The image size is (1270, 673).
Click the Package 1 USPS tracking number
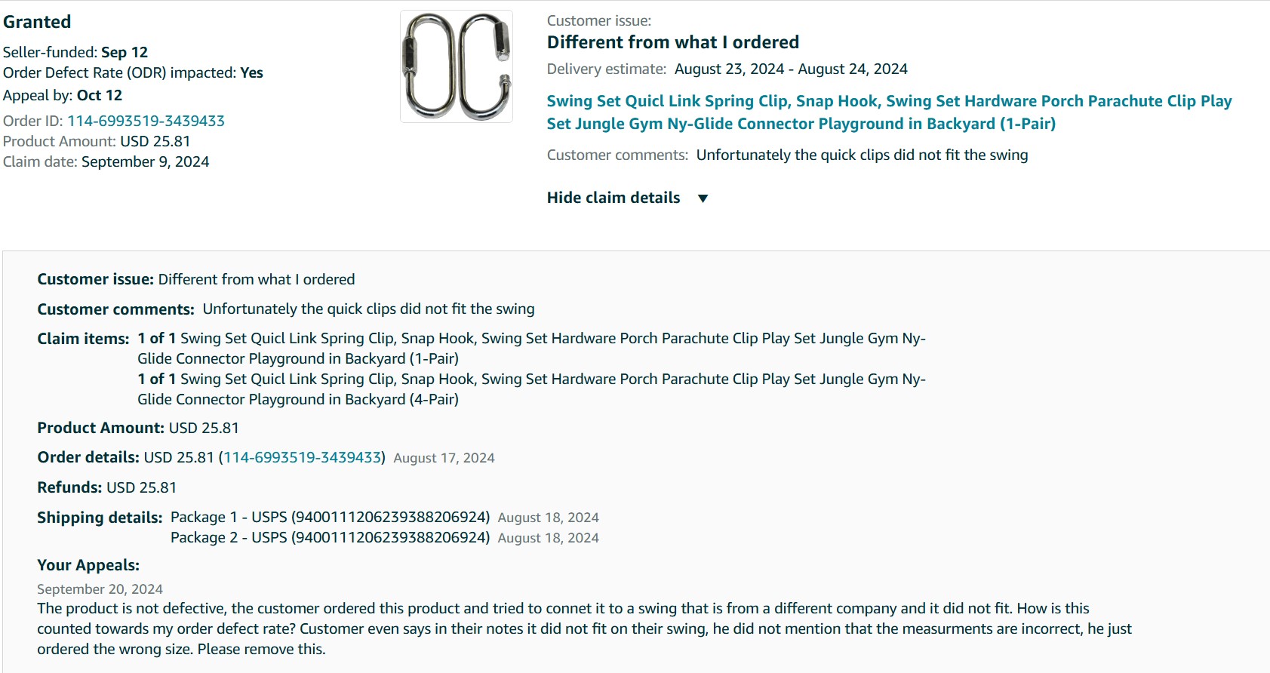coord(391,517)
